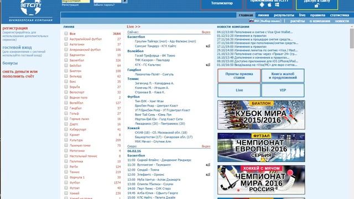Open video icon for КГК - ГС Кальтекс
Screen dimensions: 354x199
pos(208,65)
